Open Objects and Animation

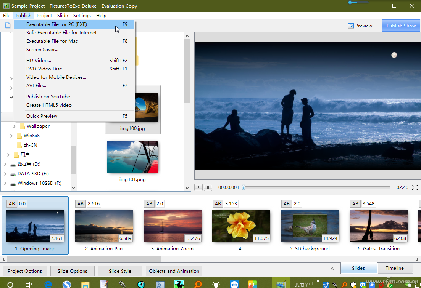(x=174, y=271)
